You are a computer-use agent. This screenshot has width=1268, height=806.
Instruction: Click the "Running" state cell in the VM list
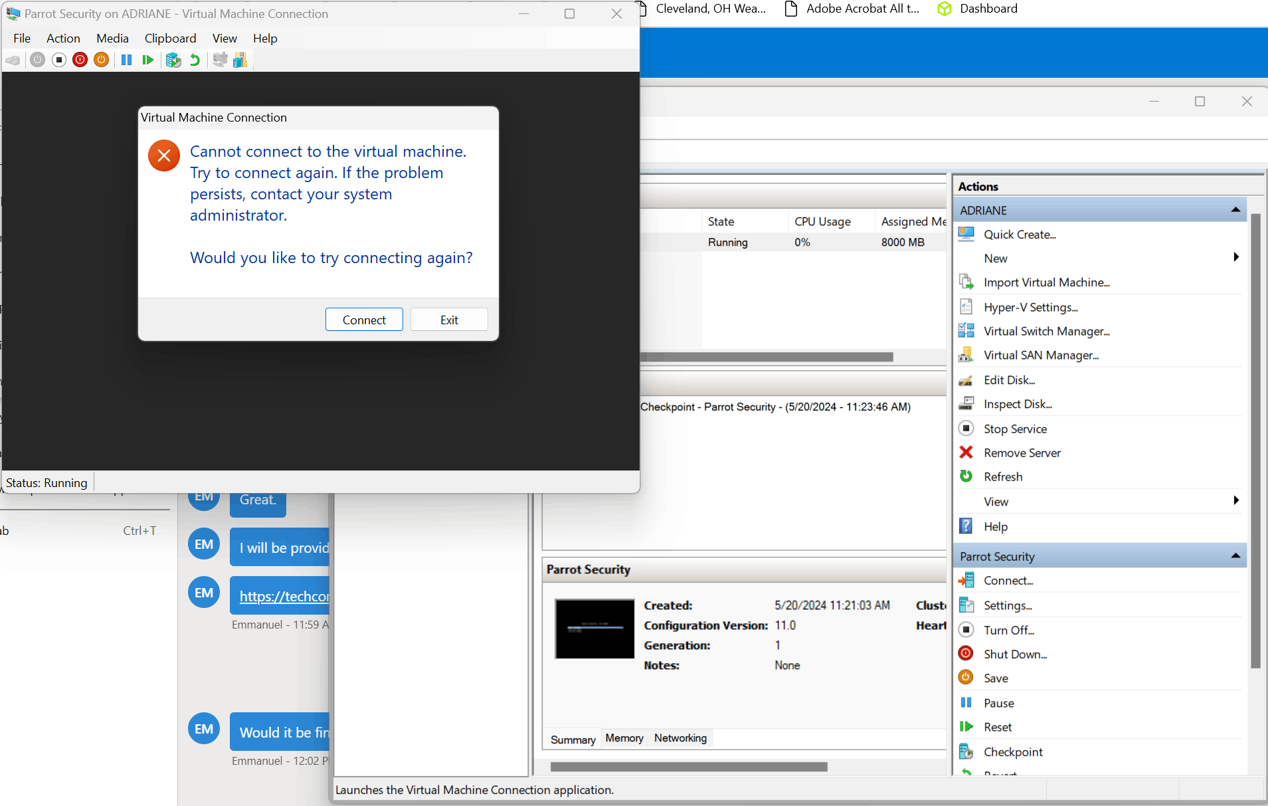click(x=728, y=243)
